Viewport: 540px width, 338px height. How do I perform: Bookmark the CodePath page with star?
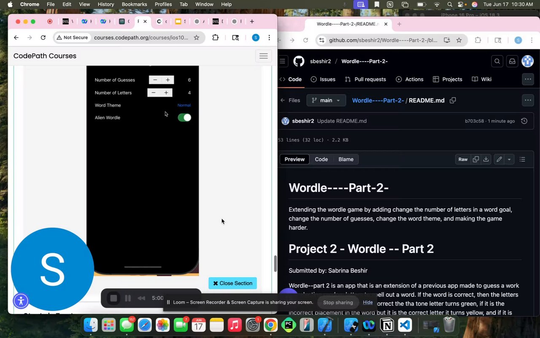pyautogui.click(x=196, y=38)
